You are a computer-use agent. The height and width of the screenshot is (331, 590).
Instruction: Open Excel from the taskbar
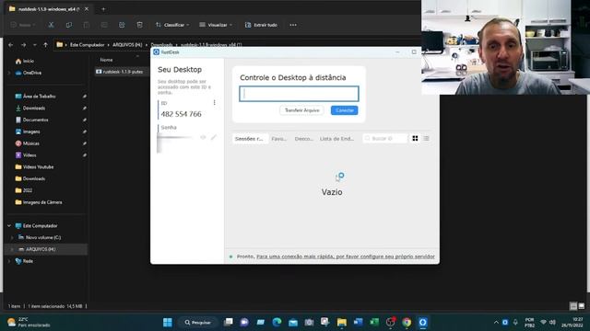[x=374, y=322]
